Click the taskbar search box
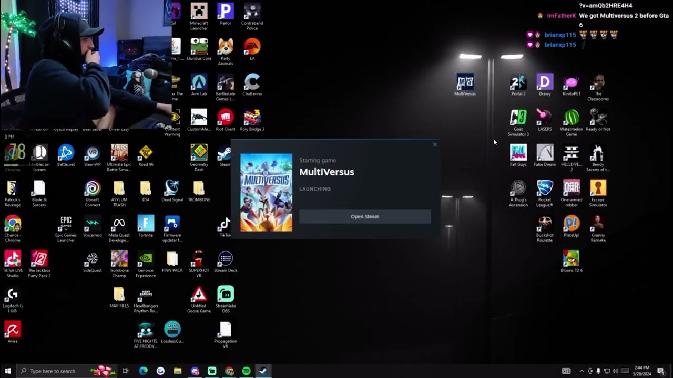 tap(66, 371)
